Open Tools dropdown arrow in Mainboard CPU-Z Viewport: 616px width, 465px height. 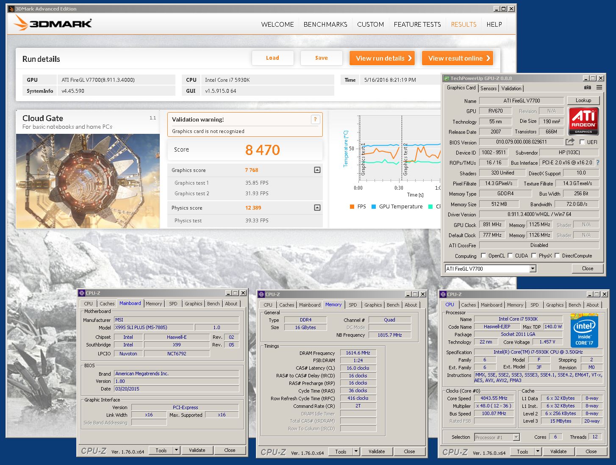click(x=177, y=450)
